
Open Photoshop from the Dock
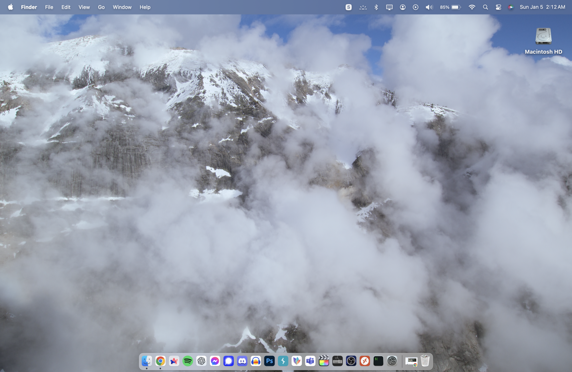[x=269, y=361]
